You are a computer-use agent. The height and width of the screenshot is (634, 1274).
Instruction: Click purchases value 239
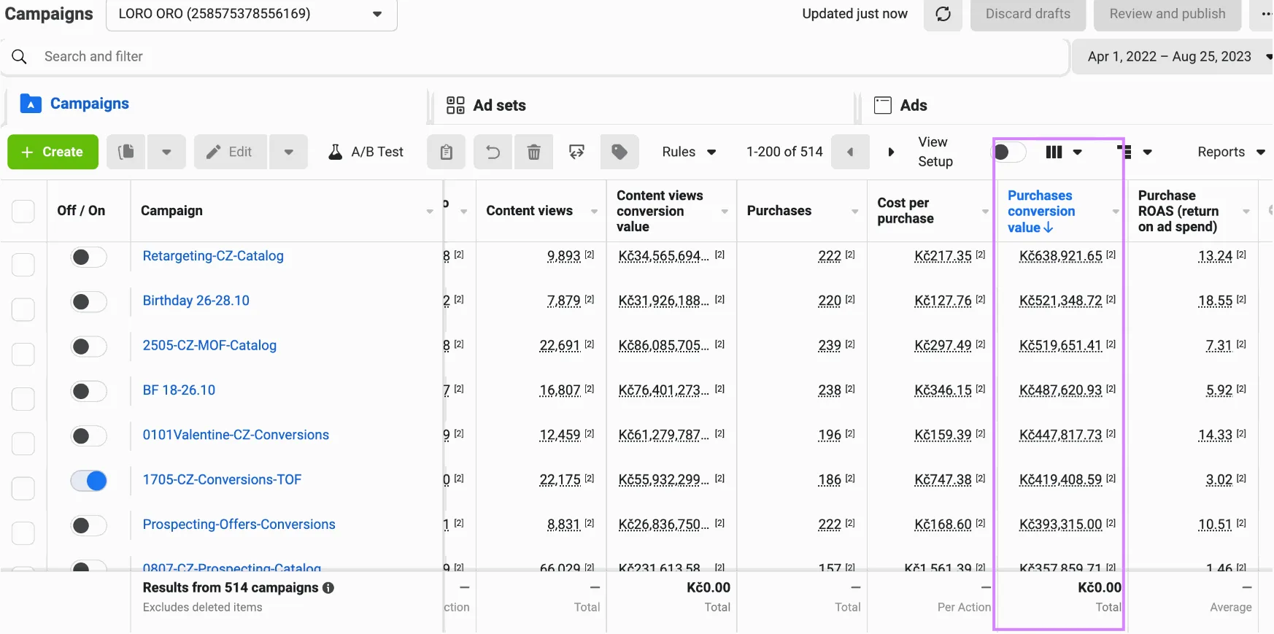(x=830, y=345)
